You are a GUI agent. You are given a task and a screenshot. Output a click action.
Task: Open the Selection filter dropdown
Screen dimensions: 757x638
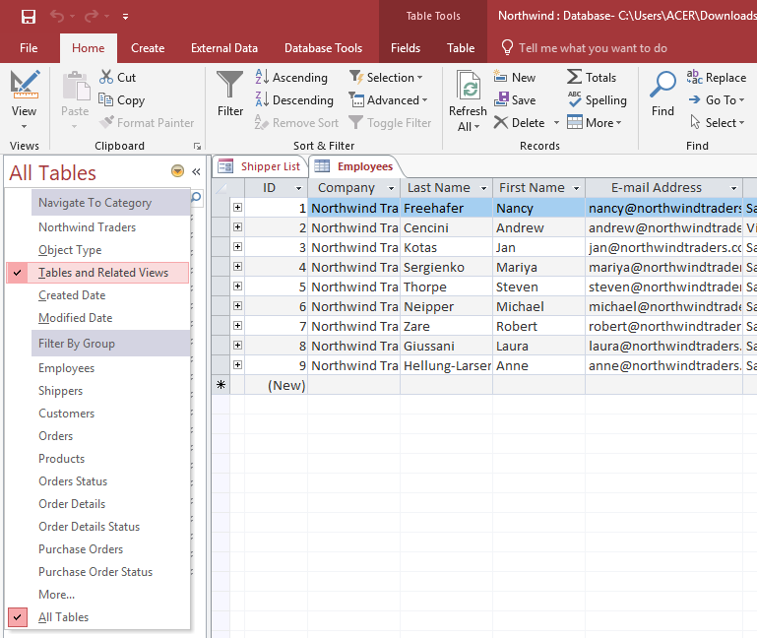[x=386, y=77]
